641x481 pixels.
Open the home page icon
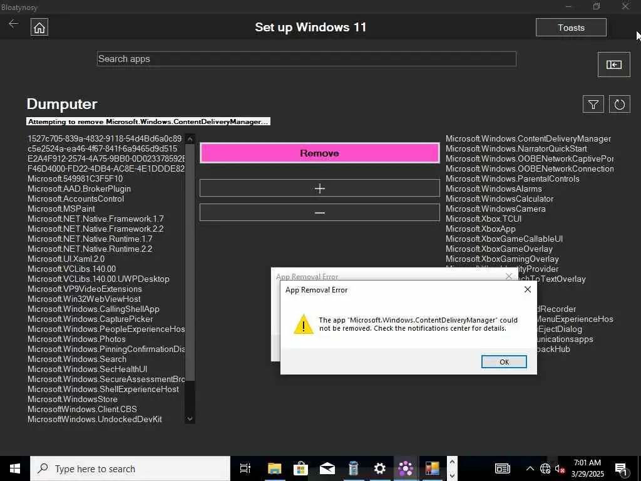click(39, 28)
